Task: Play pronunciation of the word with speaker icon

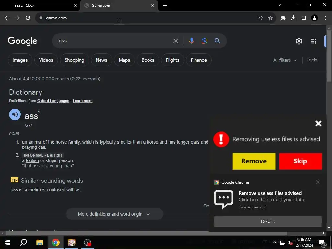Action: 15,114
